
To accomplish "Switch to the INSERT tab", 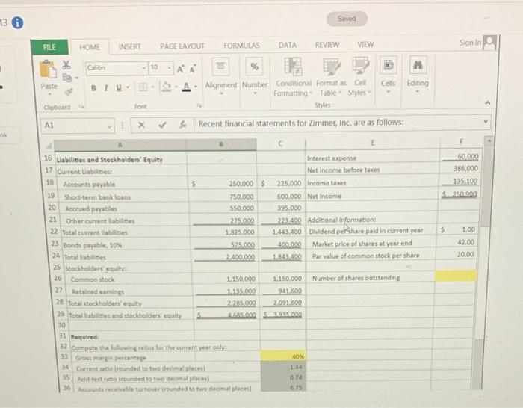I will click(130, 46).
